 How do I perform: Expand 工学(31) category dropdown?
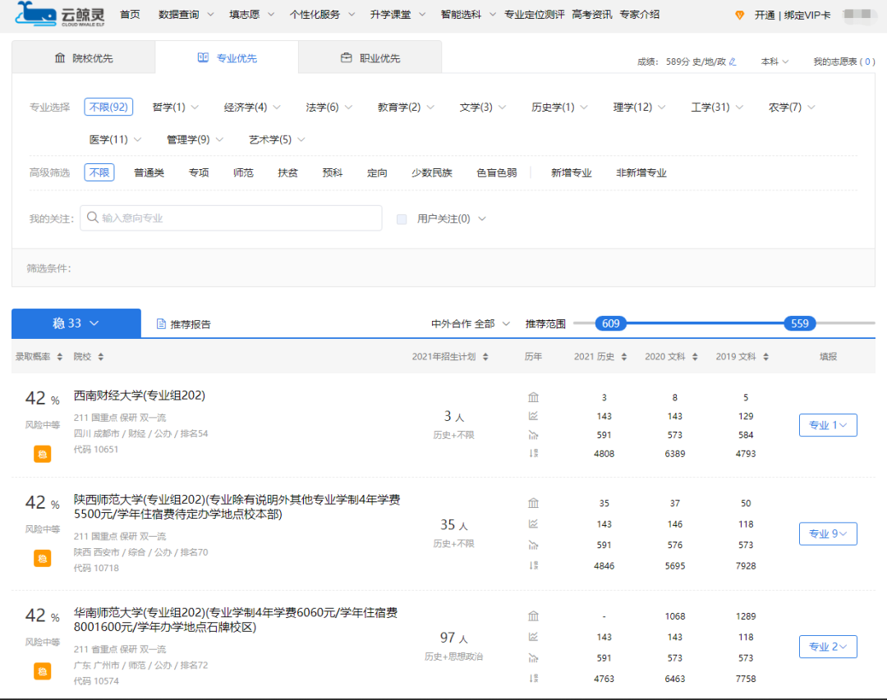(x=717, y=107)
